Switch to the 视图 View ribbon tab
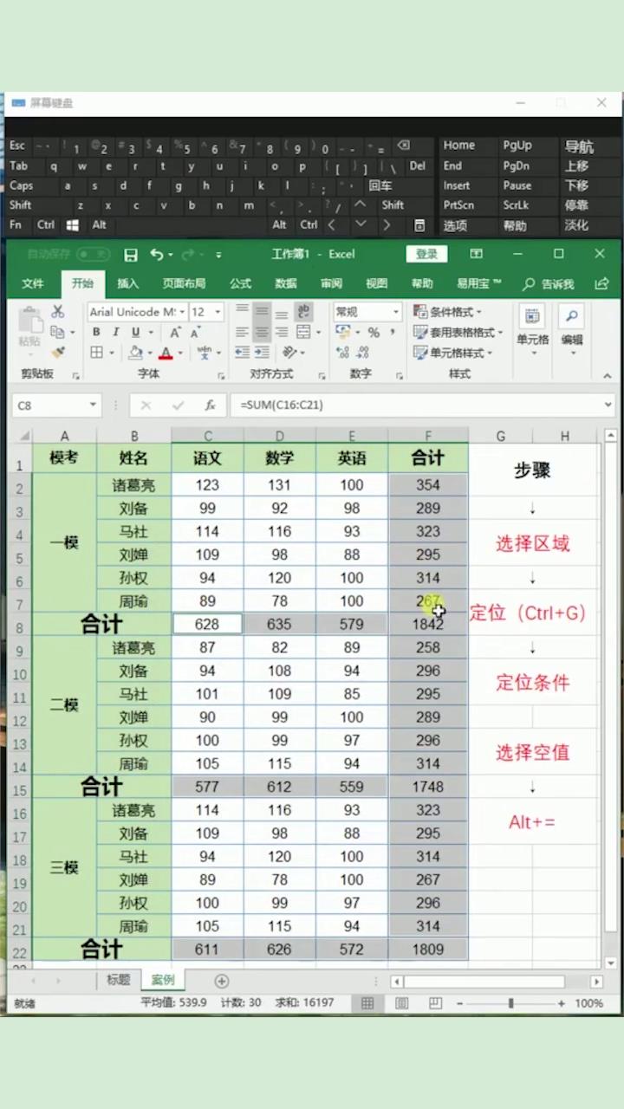The image size is (624, 1109). coord(377,283)
